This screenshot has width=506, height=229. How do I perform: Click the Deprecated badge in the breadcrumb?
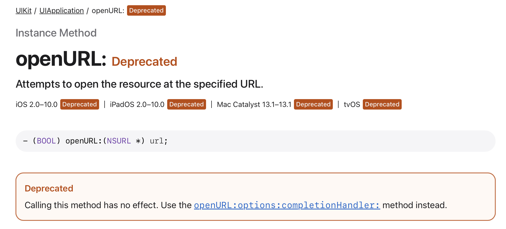click(x=146, y=11)
